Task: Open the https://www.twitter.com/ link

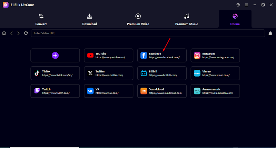Action: (109, 75)
